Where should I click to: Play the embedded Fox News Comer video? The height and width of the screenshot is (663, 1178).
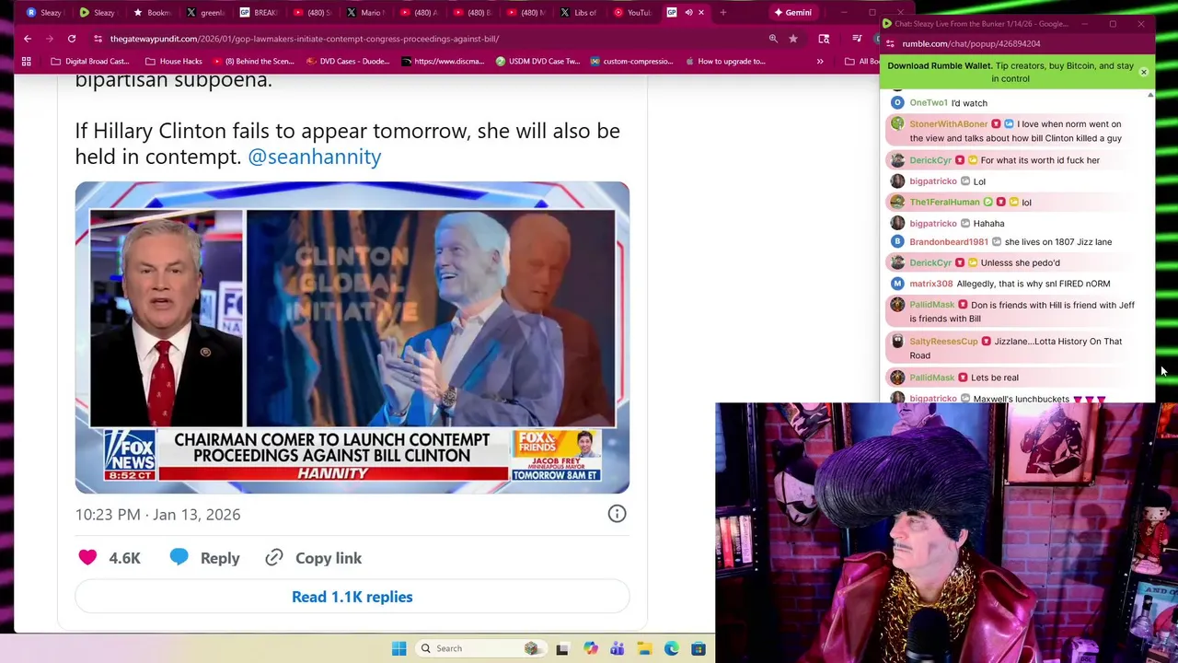click(x=352, y=337)
